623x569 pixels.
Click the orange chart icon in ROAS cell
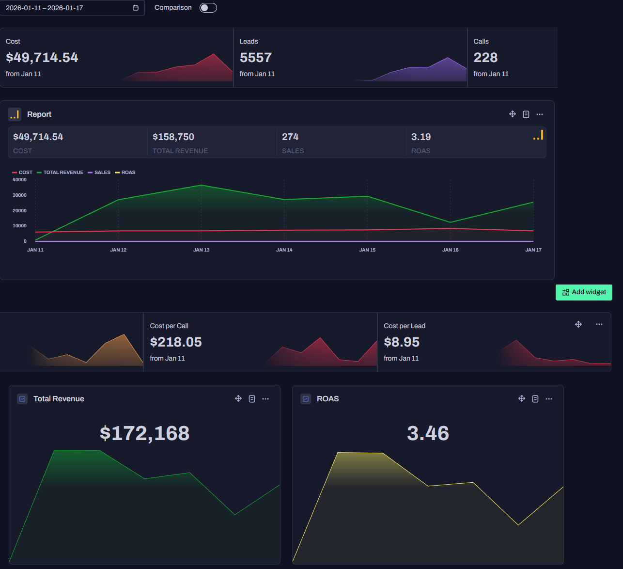(x=538, y=135)
